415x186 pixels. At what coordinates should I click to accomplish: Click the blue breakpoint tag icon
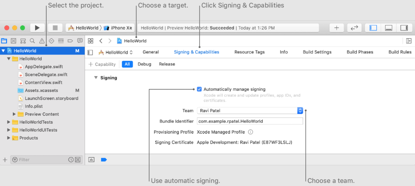[104, 160]
